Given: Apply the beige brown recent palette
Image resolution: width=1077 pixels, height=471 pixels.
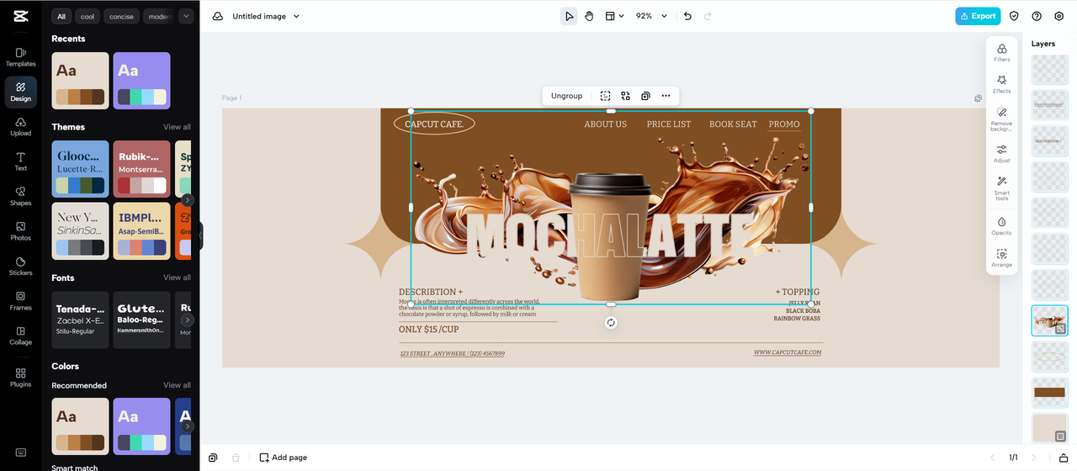Looking at the screenshot, I should click(80, 81).
